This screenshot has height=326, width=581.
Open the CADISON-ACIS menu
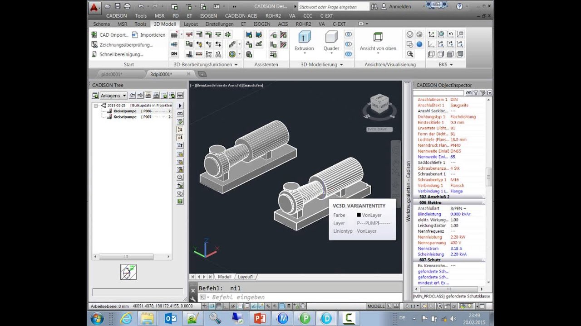241,16
